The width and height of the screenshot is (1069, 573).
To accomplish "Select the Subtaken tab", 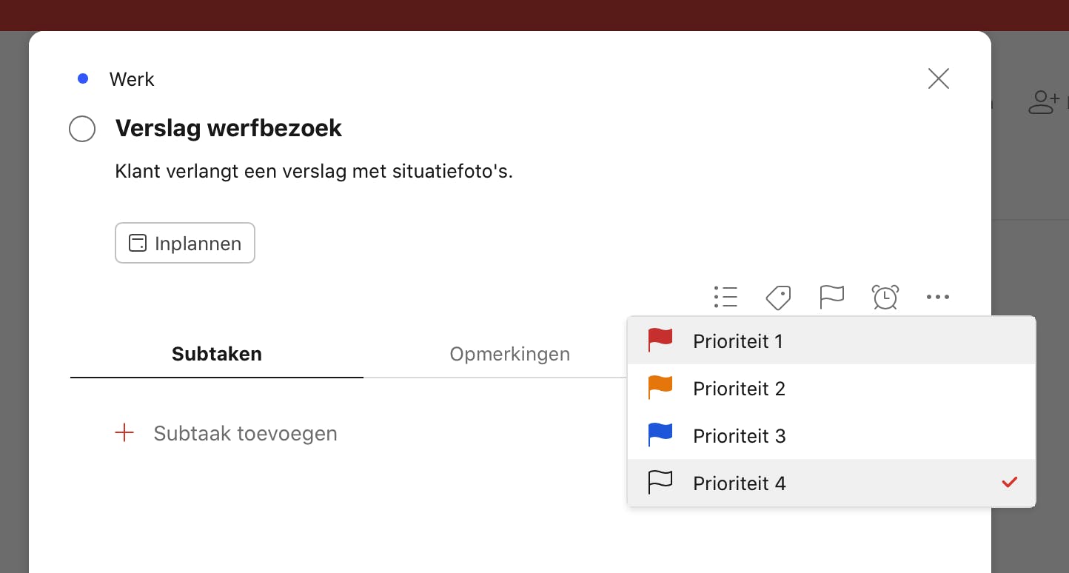I will (217, 354).
